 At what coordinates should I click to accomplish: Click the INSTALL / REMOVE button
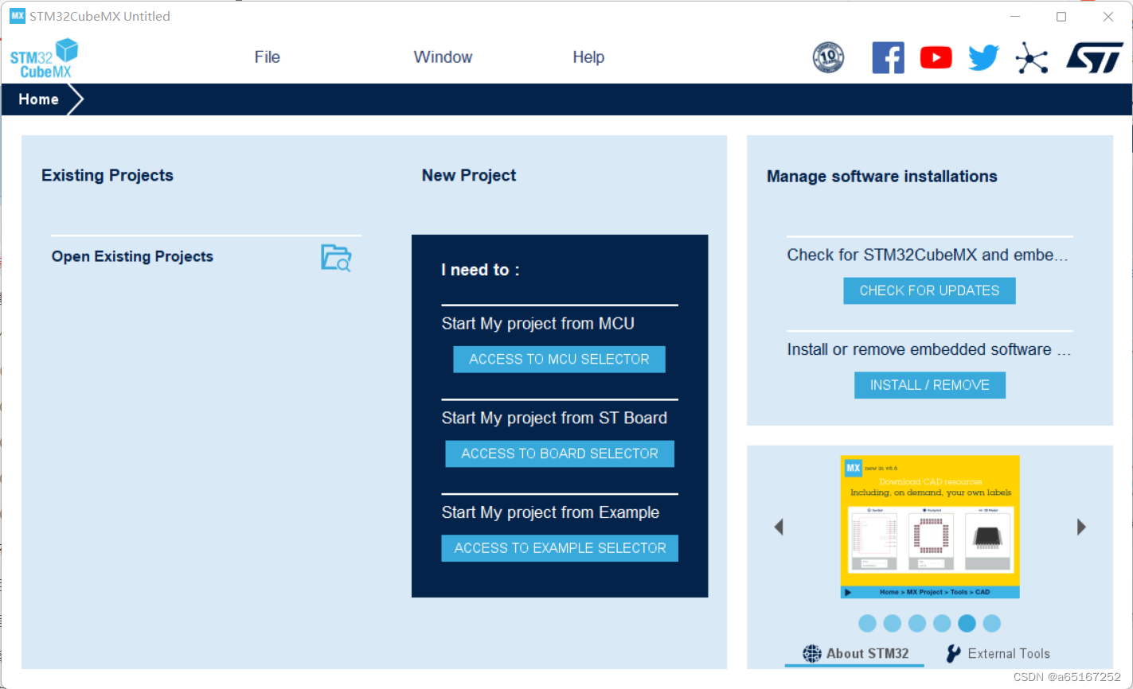pos(930,385)
